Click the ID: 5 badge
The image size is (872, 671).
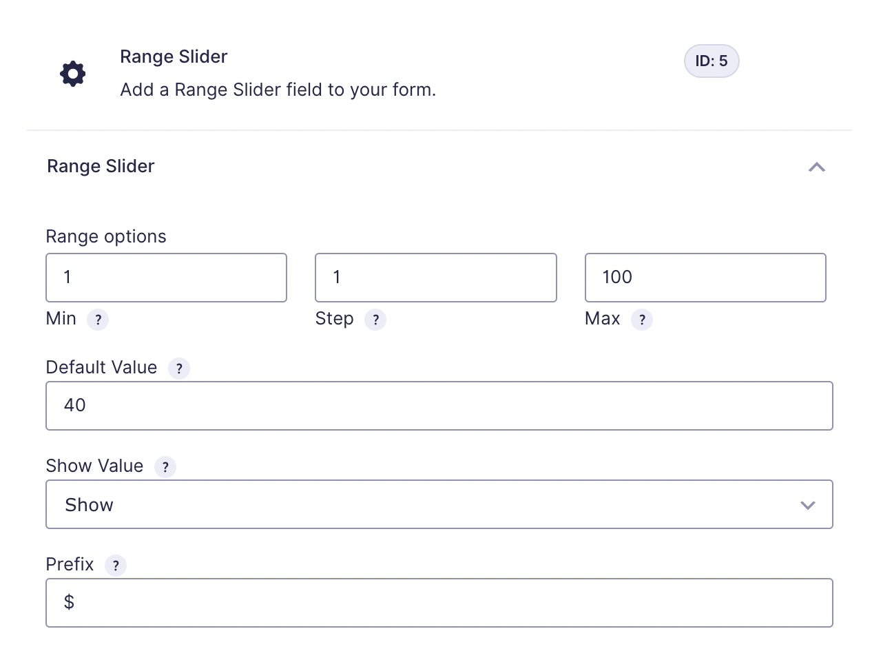[712, 61]
